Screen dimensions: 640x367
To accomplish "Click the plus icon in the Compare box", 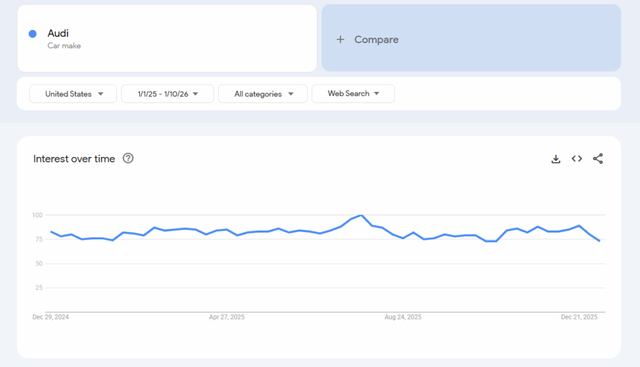I will pyautogui.click(x=340, y=39).
